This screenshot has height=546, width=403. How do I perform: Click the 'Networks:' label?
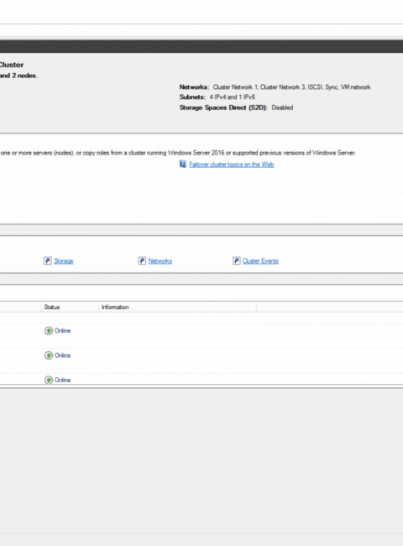coord(194,87)
